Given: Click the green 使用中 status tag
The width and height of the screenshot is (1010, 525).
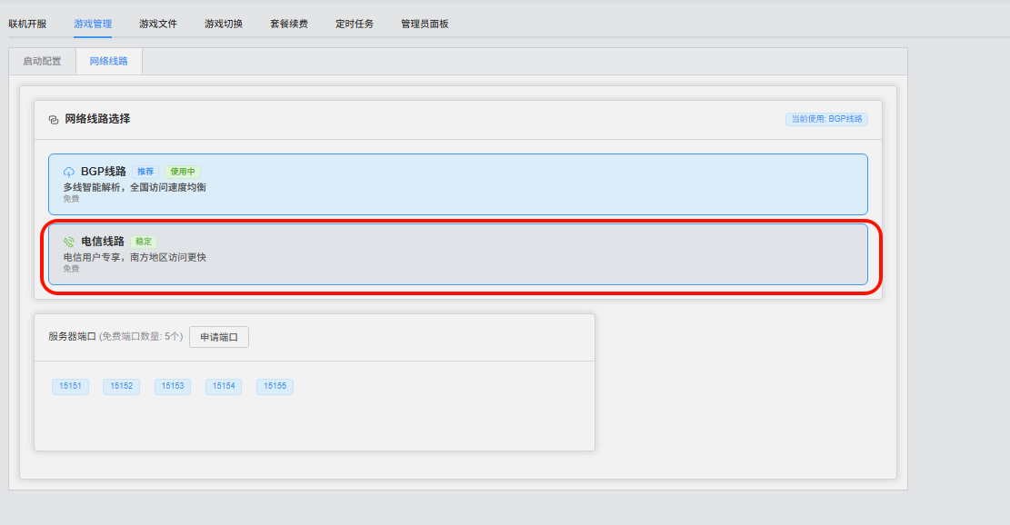Looking at the screenshot, I should click(183, 172).
